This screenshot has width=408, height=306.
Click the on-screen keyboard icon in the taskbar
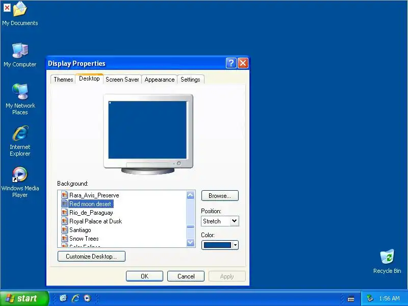[351, 298]
